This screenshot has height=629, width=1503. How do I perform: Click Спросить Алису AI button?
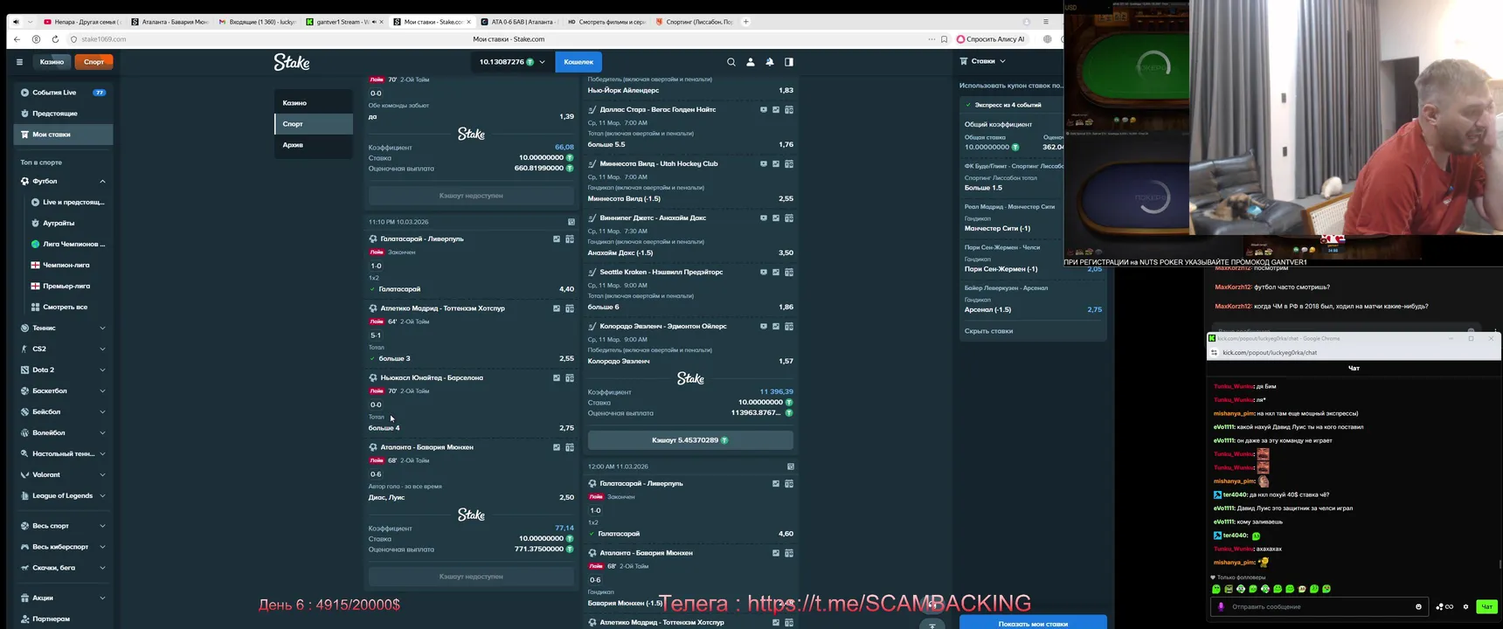[991, 39]
